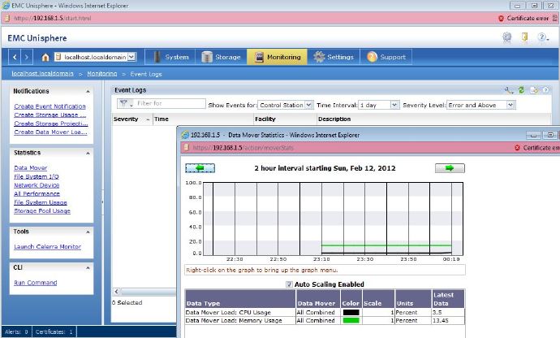Open the Unisphere preferences gear icon in header
This screenshot has width=560, height=338.
pyautogui.click(x=506, y=37)
